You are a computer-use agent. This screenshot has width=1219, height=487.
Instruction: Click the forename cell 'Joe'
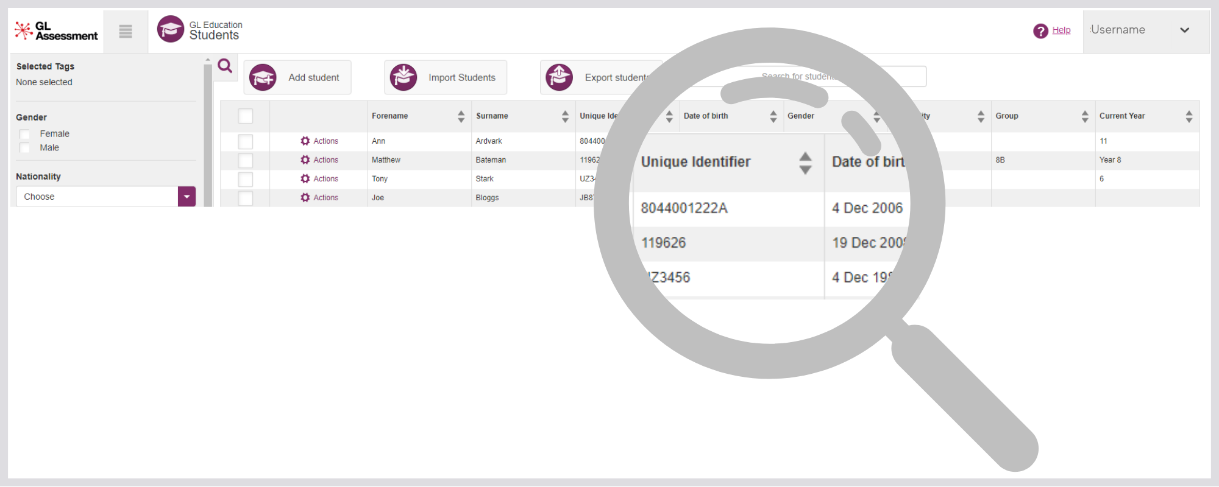click(x=378, y=198)
